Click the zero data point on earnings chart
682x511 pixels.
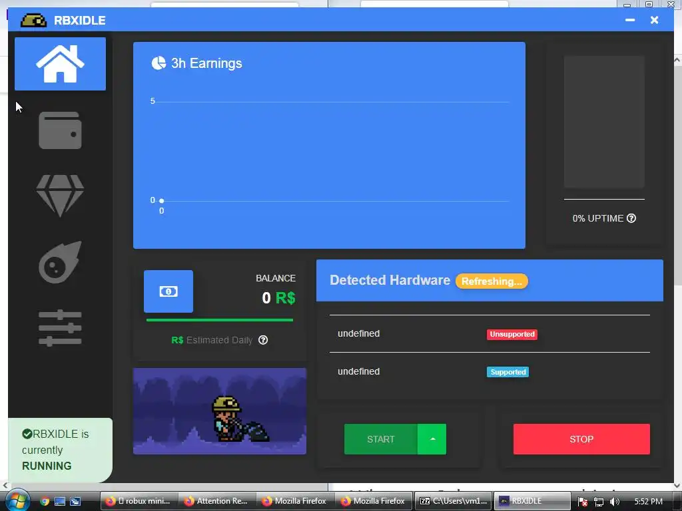[161, 201]
